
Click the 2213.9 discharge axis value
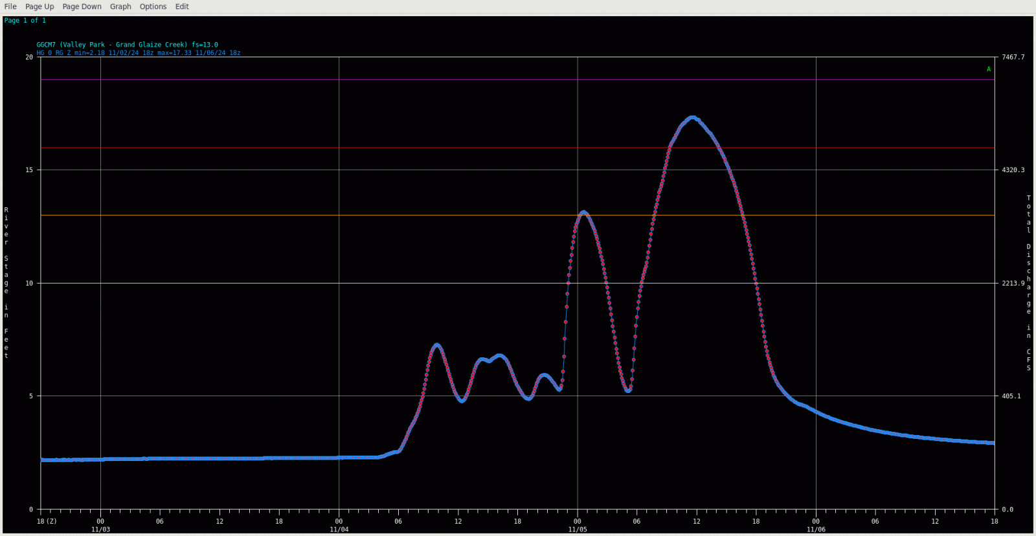click(1013, 284)
